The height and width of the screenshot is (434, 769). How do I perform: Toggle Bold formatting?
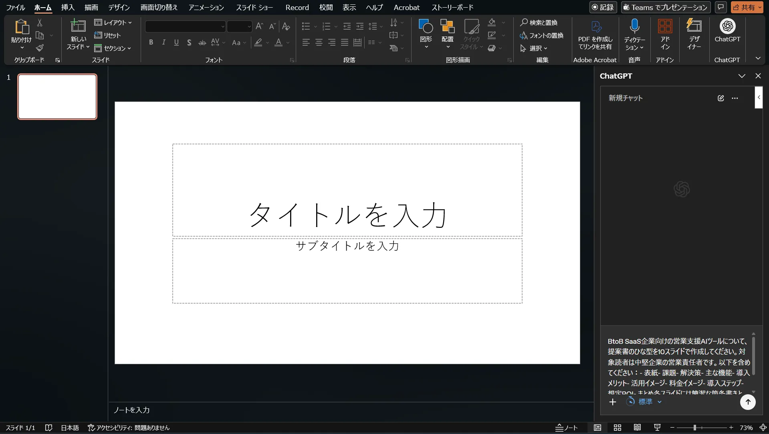pyautogui.click(x=151, y=42)
